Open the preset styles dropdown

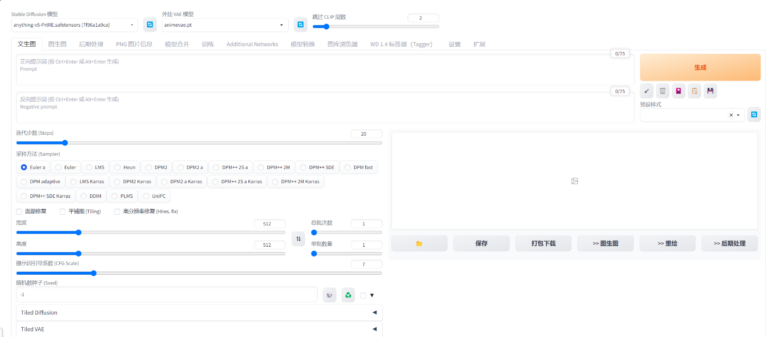click(x=692, y=115)
